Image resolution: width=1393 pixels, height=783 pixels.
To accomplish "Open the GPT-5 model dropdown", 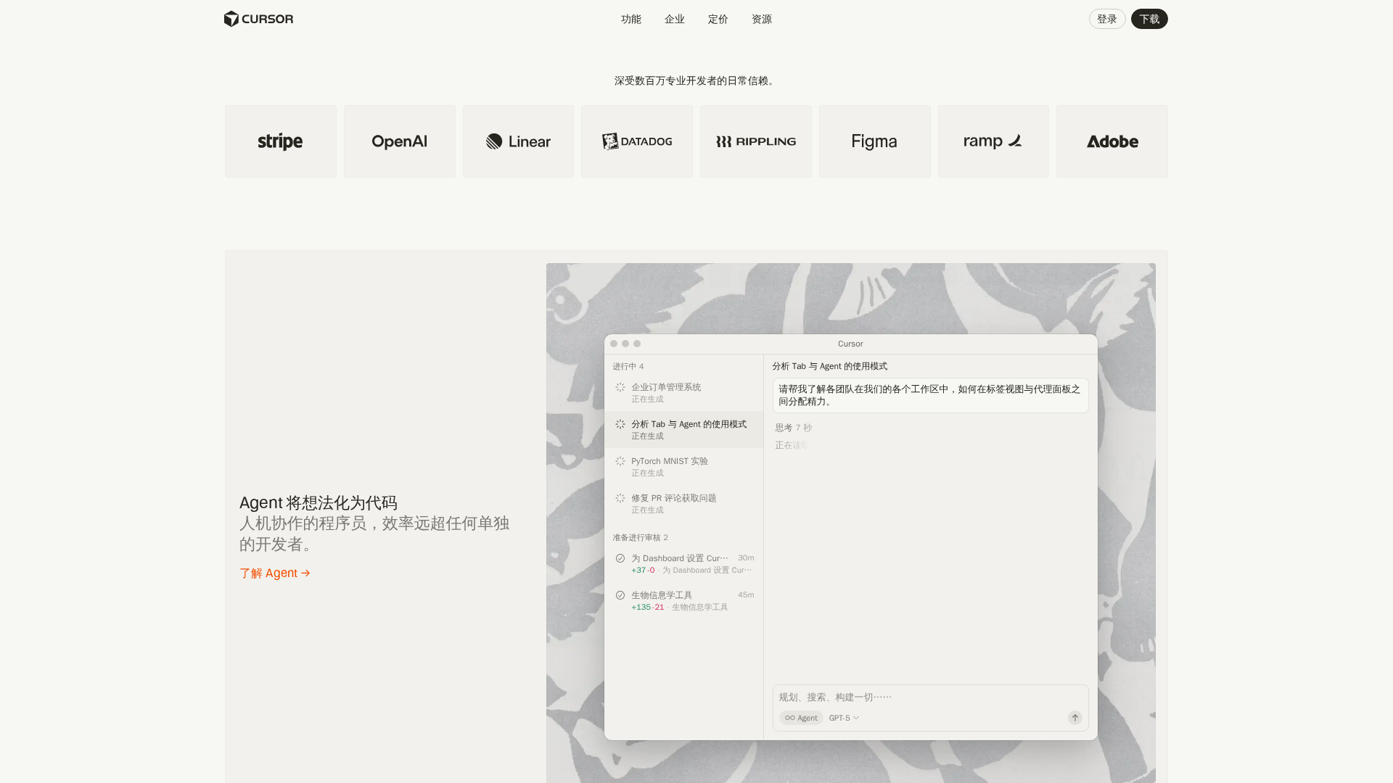I will point(843,718).
